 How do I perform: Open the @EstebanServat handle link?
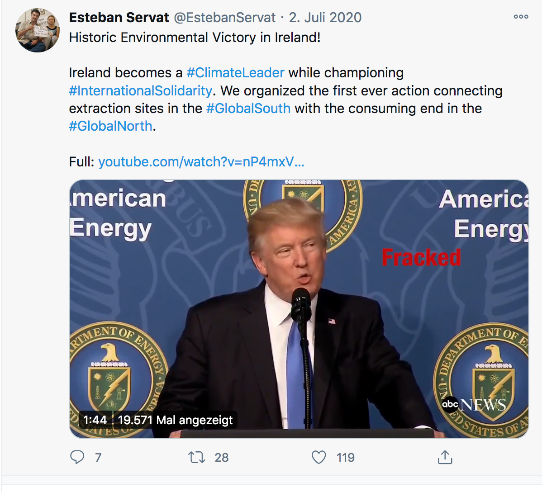tap(224, 18)
